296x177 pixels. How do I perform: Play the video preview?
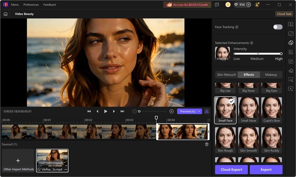[106, 111]
